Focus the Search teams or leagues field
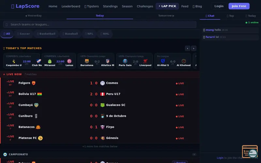Image resolution: width=261 pixels, height=163 pixels. (x=100, y=24)
